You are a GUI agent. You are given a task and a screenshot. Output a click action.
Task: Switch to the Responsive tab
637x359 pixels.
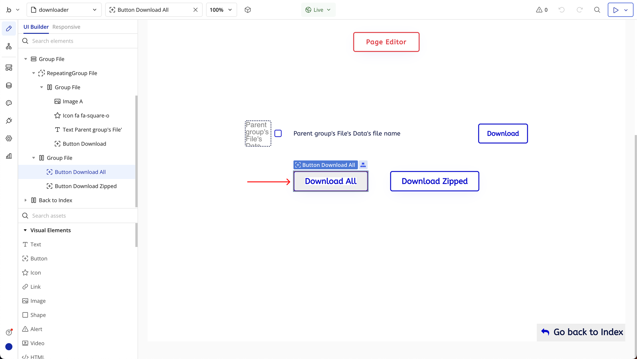(66, 27)
